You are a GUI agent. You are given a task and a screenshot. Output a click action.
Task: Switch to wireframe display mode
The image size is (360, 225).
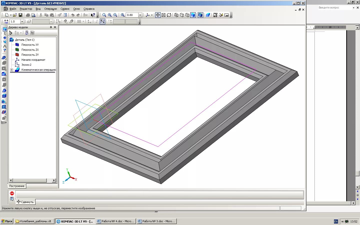176,15
